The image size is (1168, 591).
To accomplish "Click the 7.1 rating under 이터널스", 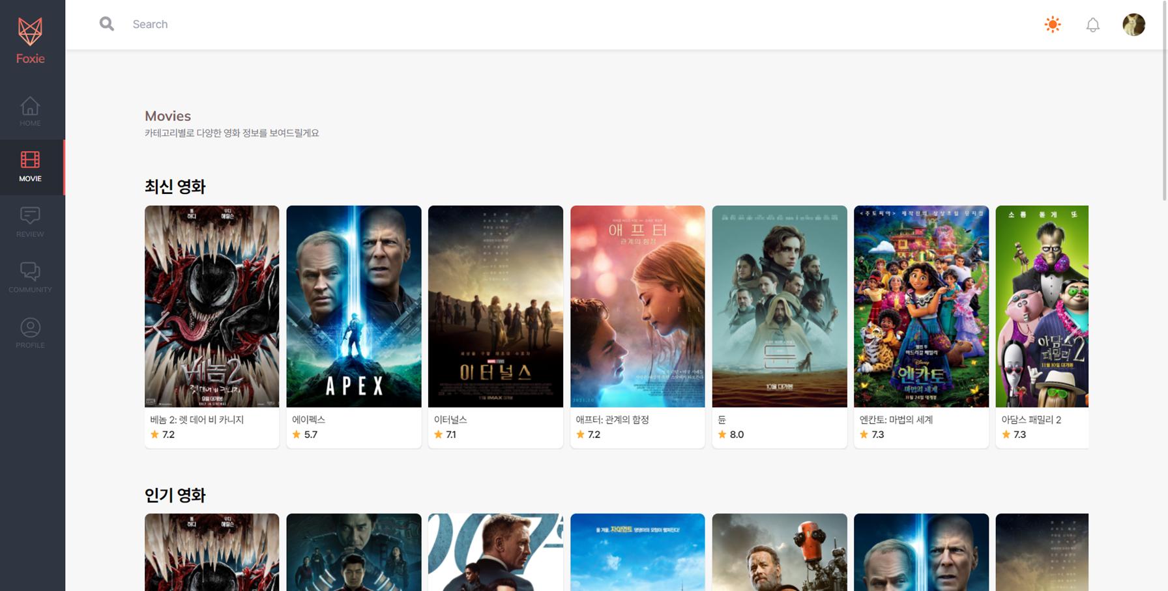I will point(445,435).
